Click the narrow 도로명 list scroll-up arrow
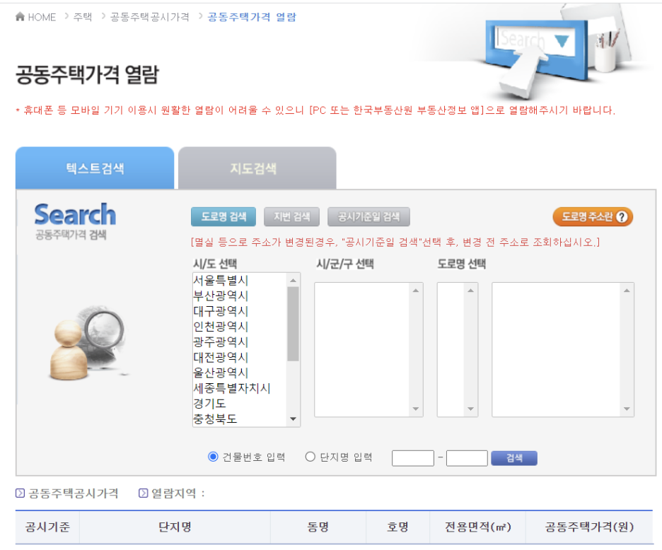The height and width of the screenshot is (550, 662). point(471,291)
